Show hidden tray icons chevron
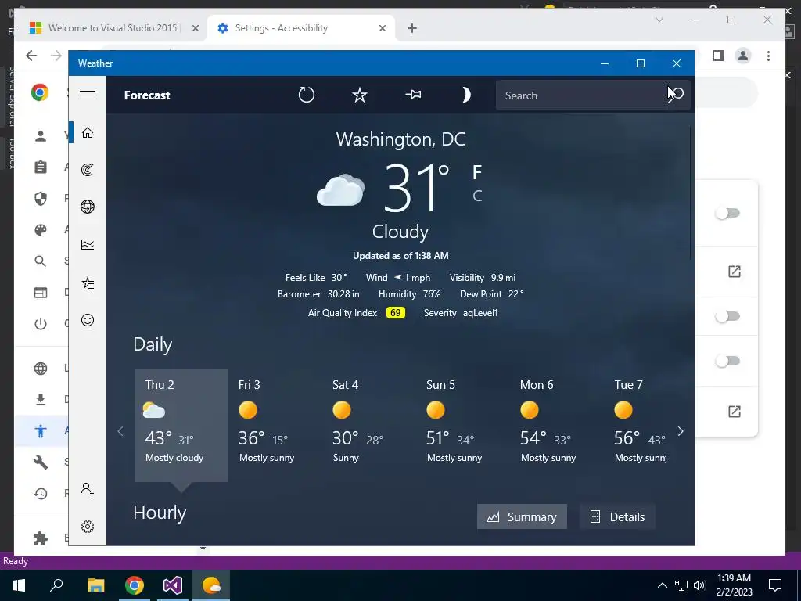Viewport: 801px width, 601px height. pos(662,585)
